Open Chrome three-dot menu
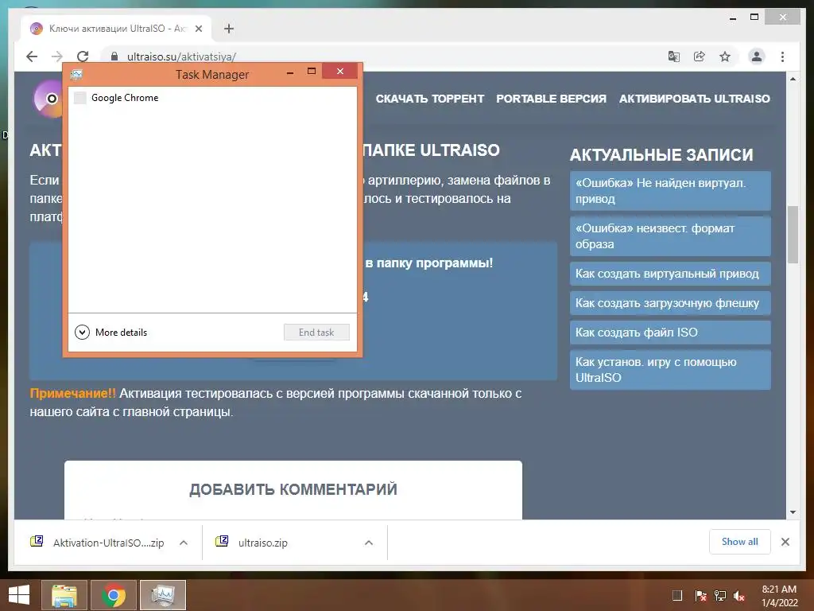The height and width of the screenshot is (611, 814). tap(782, 56)
